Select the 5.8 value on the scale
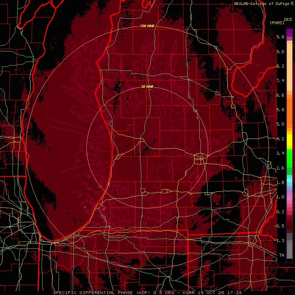This screenshot has width=295, height=295. [280, 110]
